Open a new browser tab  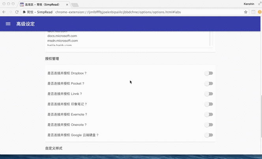click(75, 5)
